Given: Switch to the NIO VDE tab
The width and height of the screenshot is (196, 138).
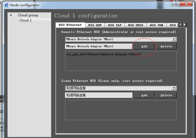Looking at the screenshot, I should coord(157,25).
